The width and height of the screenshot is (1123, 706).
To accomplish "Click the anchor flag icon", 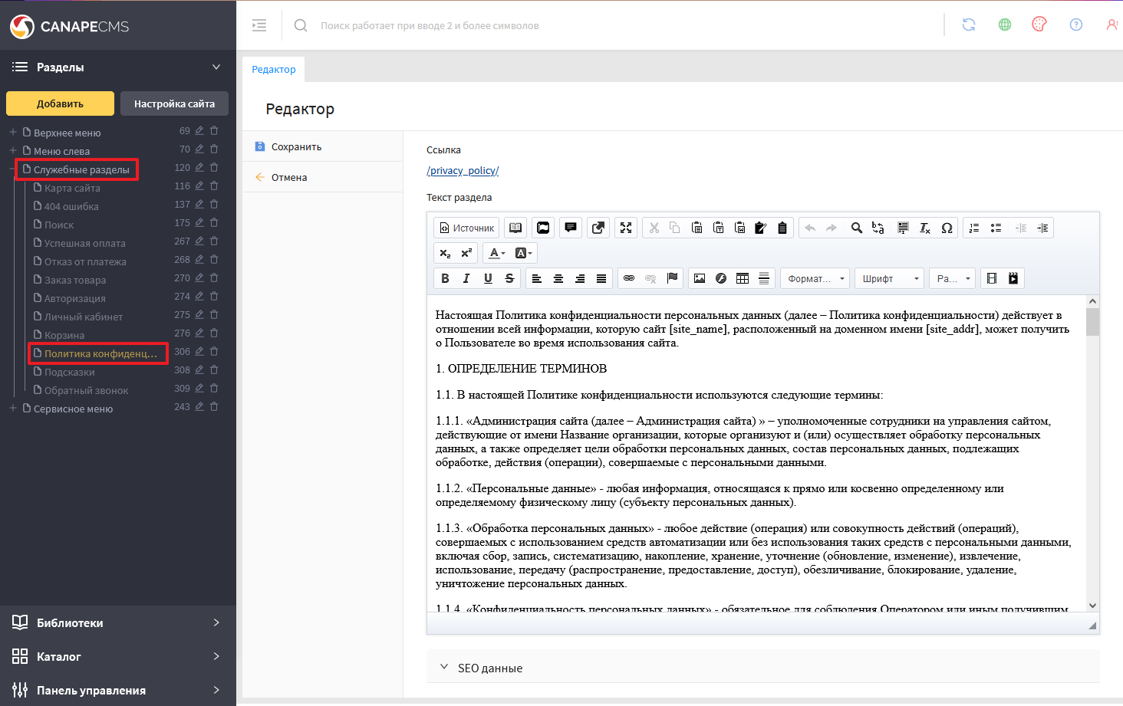I will (x=672, y=278).
